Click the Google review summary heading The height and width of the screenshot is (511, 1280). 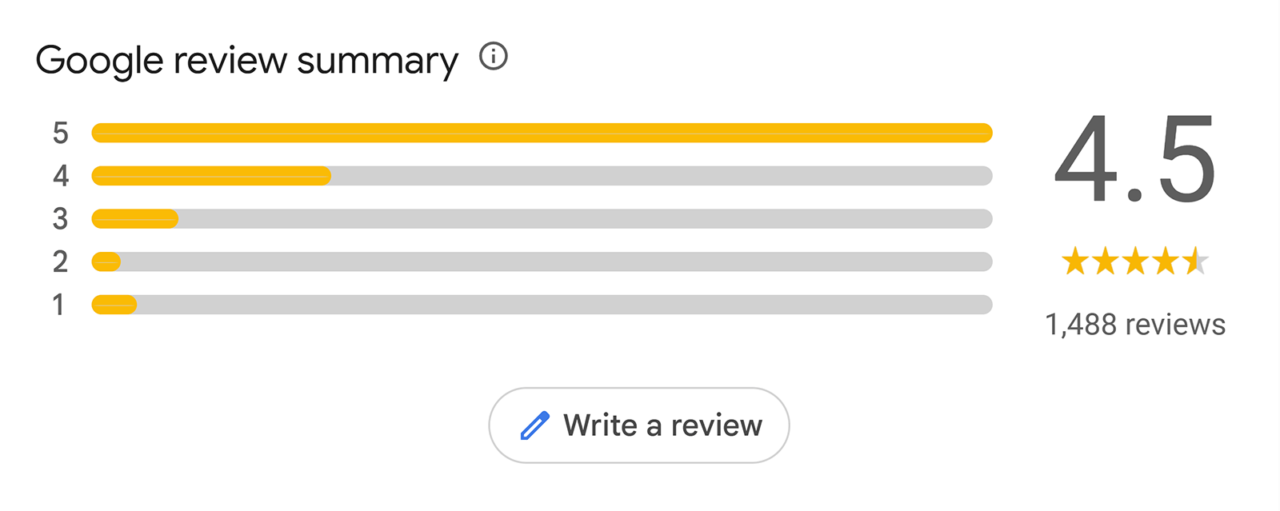pos(250,58)
